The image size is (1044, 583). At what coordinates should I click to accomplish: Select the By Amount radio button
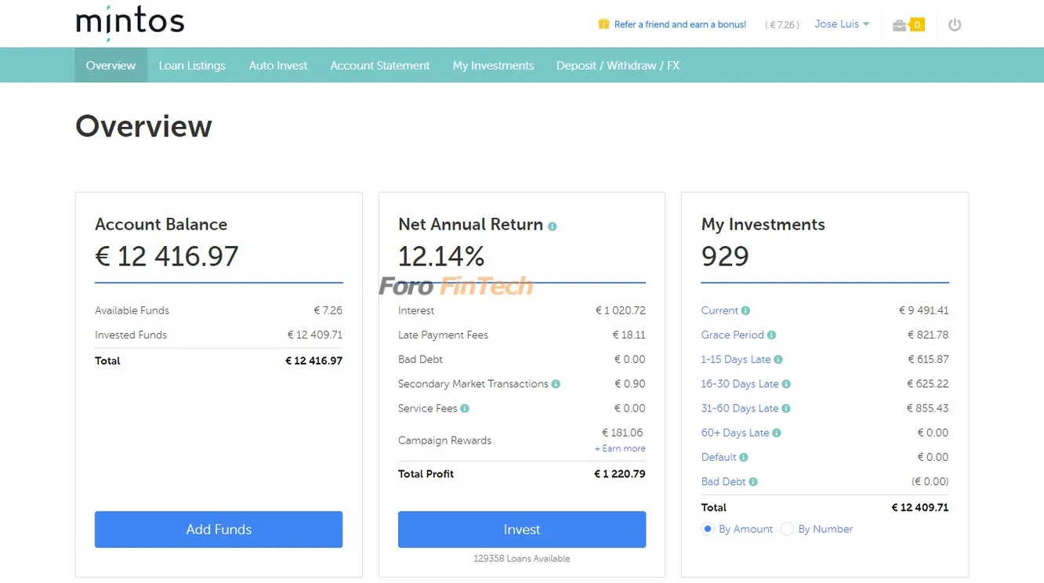pyautogui.click(x=708, y=529)
